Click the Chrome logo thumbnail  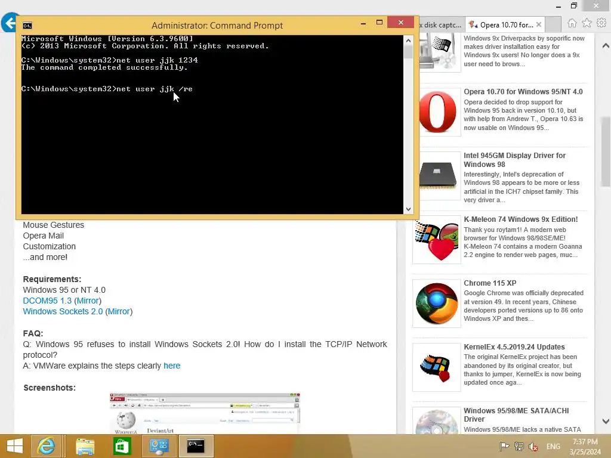pos(436,304)
